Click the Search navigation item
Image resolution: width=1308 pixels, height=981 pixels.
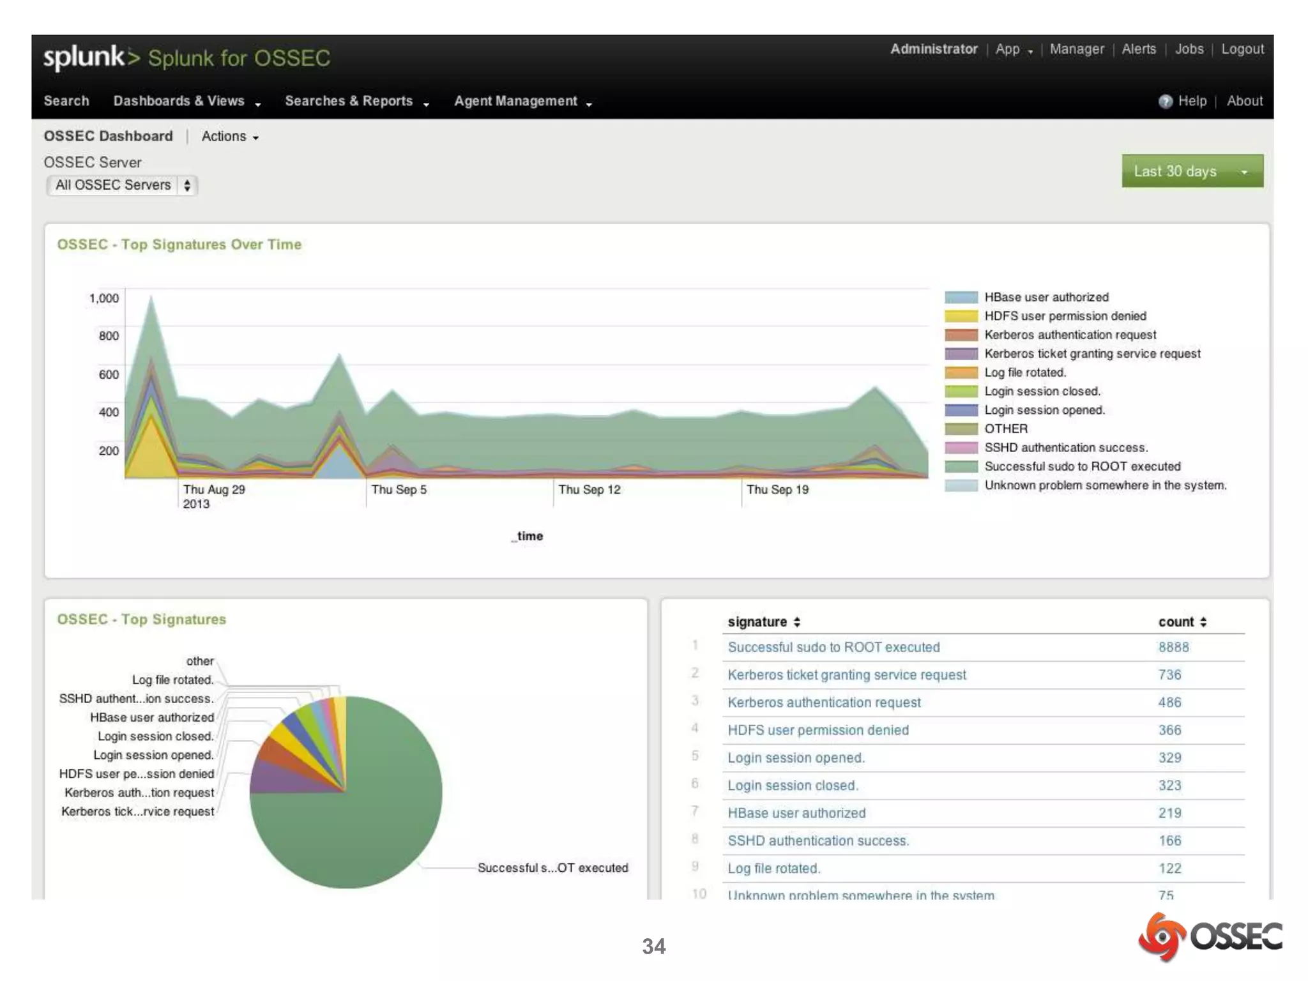tap(66, 102)
